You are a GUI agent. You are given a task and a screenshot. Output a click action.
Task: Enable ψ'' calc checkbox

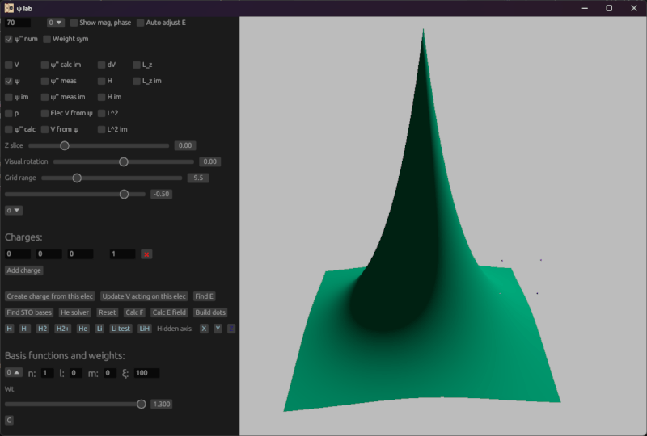pos(9,129)
